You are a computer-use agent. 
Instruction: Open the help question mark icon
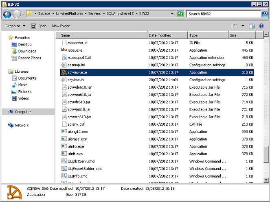262,26
